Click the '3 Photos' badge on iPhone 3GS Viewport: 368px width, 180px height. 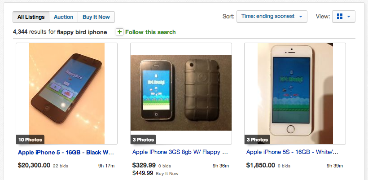pos(143,139)
